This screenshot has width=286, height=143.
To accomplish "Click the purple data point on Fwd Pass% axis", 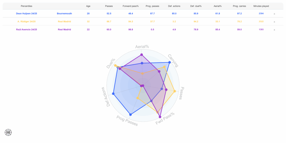I will click(x=160, y=117).
